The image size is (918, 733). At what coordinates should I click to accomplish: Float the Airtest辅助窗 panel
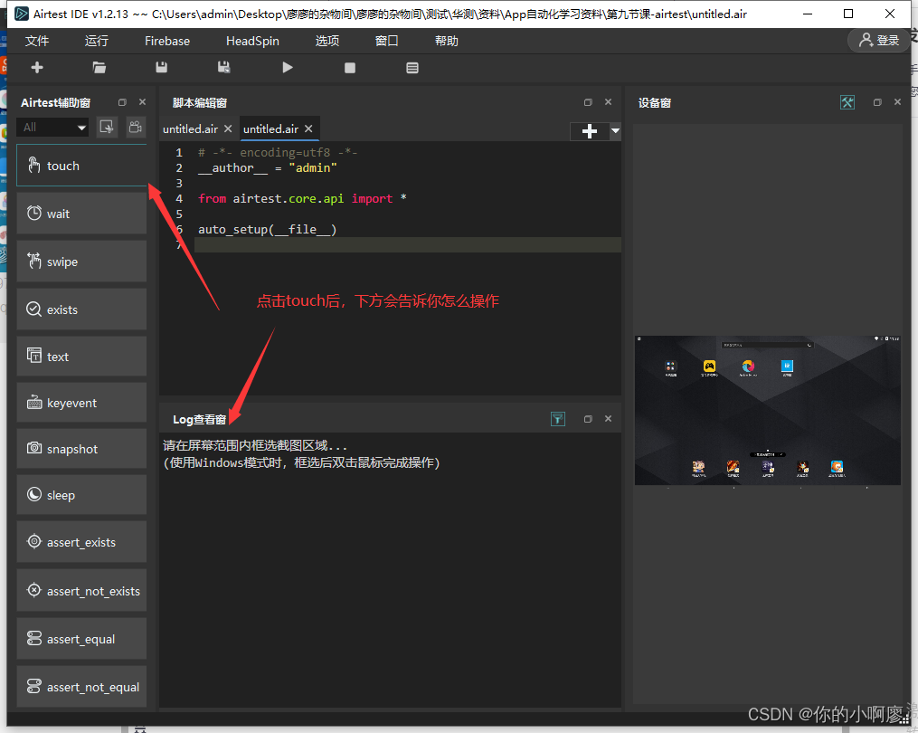(122, 102)
